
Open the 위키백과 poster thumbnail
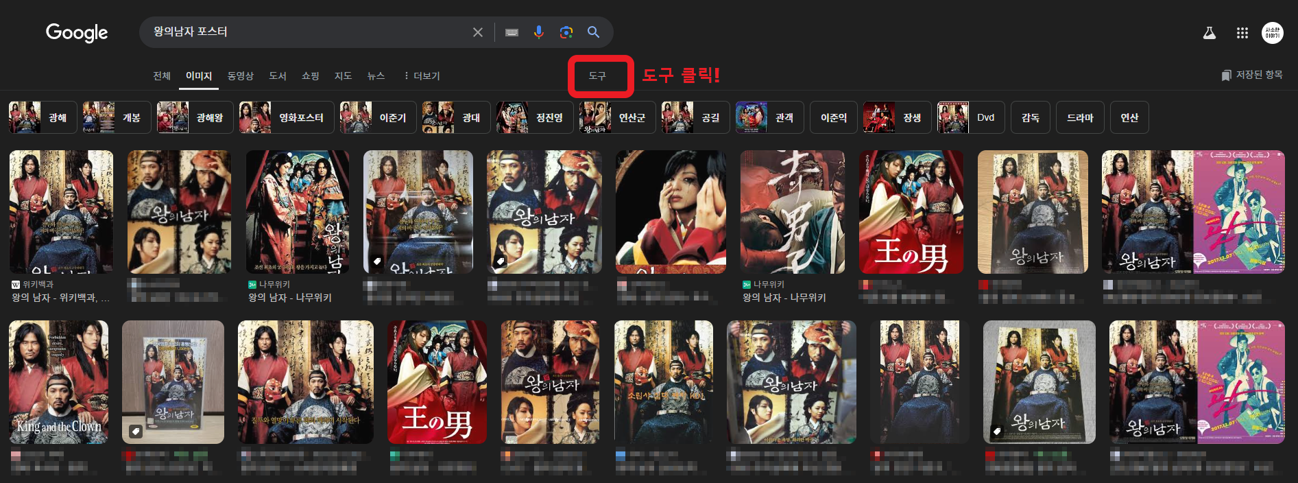(x=61, y=212)
